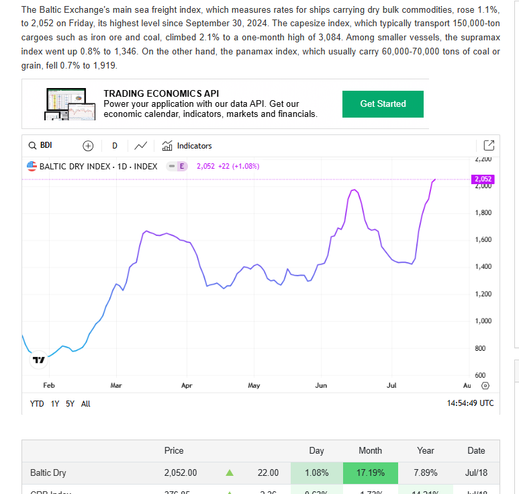Click the TradingView logo on the chart
This screenshot has height=494, width=519.
tap(39, 360)
